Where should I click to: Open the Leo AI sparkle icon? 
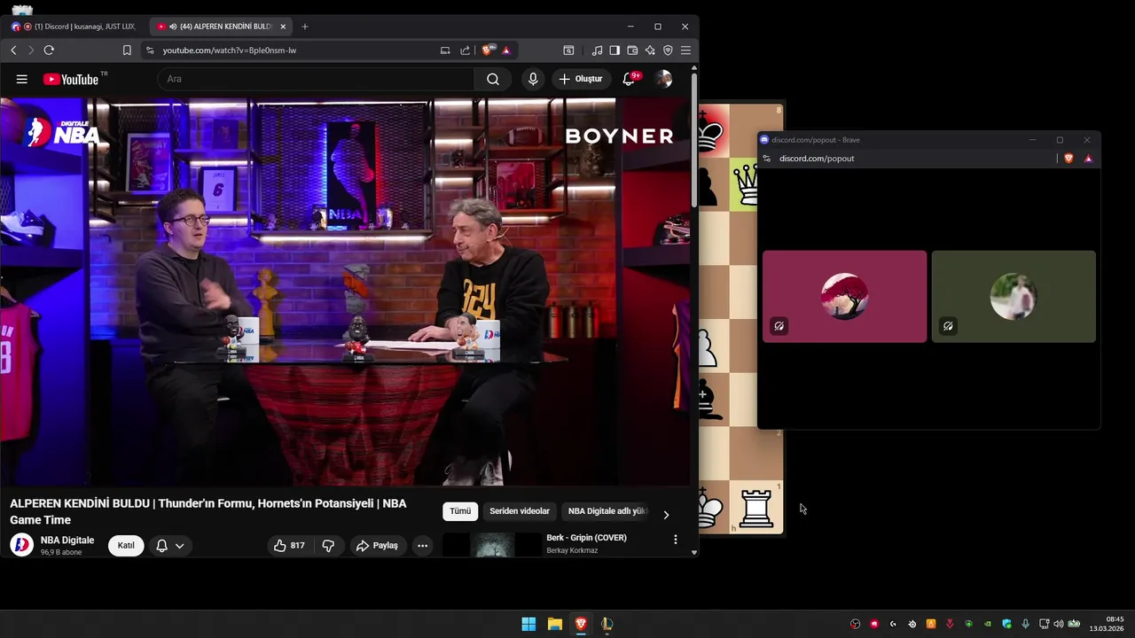pyautogui.click(x=650, y=51)
